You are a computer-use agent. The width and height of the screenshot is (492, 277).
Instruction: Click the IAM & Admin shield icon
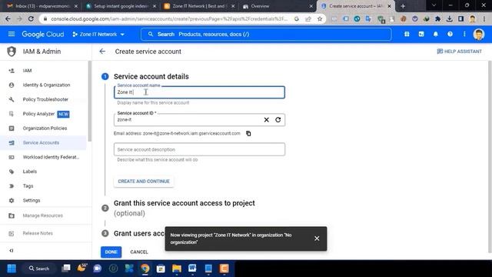12,52
